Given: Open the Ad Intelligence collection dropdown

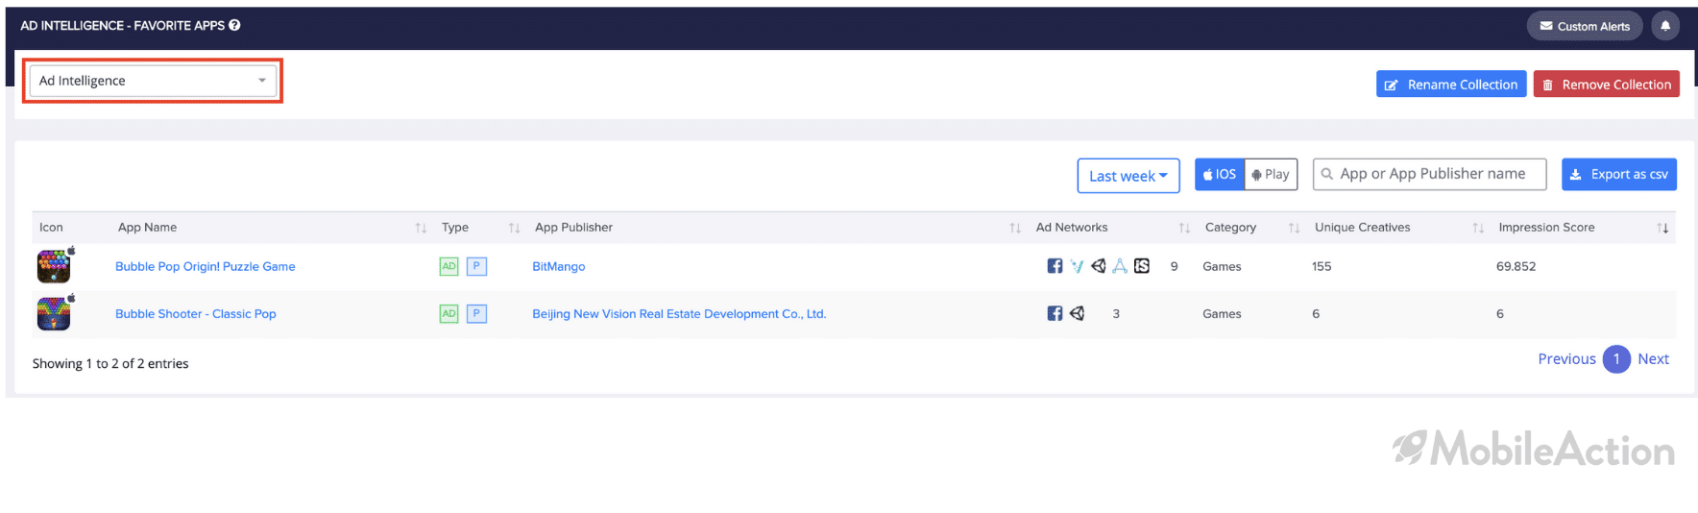Looking at the screenshot, I should point(153,81).
